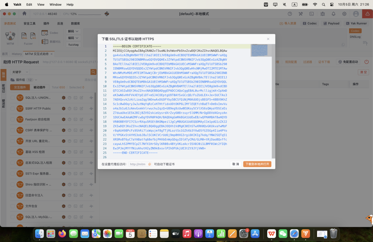Open the MITM tool icon
Image resolution: width=373 pixels, height=242 pixels.
(x=10, y=36)
